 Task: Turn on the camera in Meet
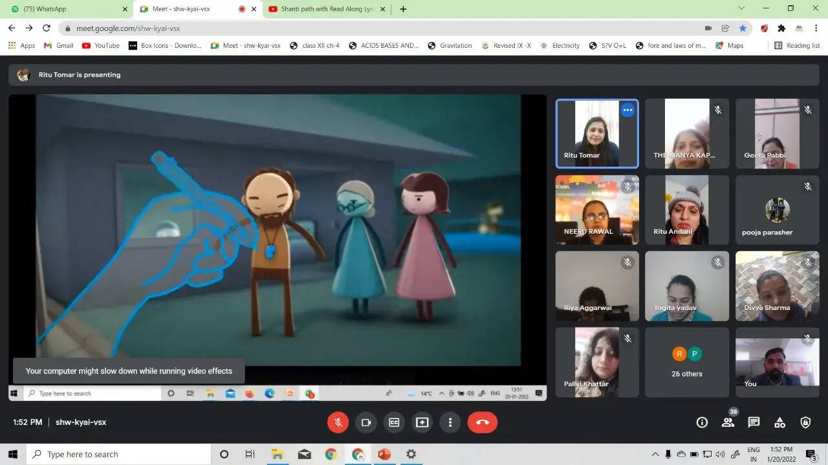366,422
